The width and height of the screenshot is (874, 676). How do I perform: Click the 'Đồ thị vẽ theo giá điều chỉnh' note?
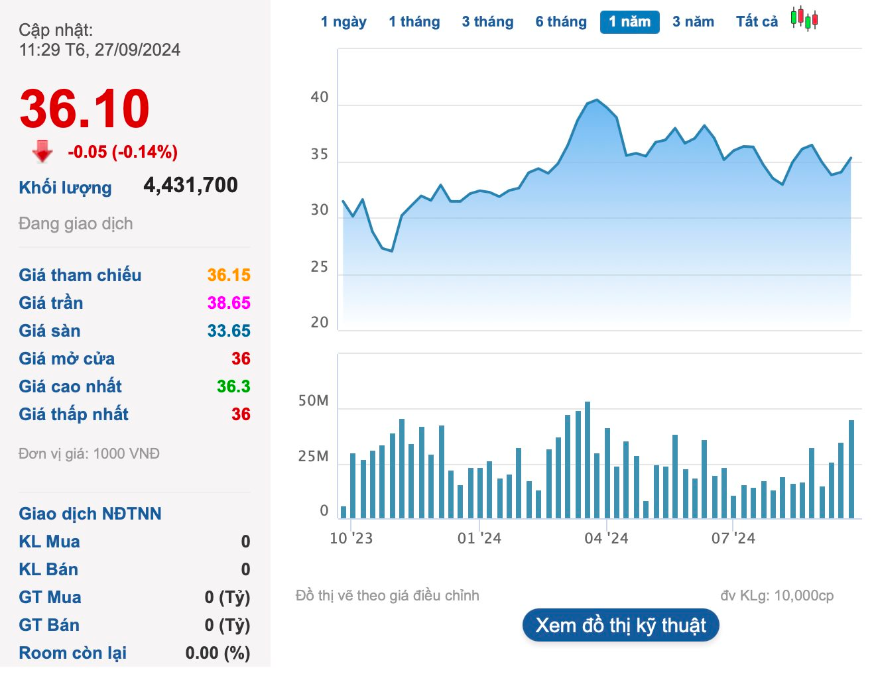pos(387,595)
